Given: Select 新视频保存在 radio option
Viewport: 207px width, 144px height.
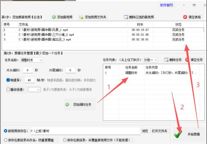Looking at the screenshot, I should coord(6,131).
